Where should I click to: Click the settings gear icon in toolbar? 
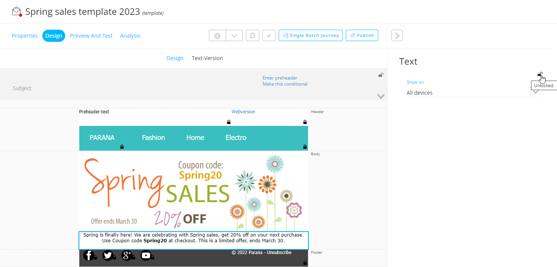point(217,36)
